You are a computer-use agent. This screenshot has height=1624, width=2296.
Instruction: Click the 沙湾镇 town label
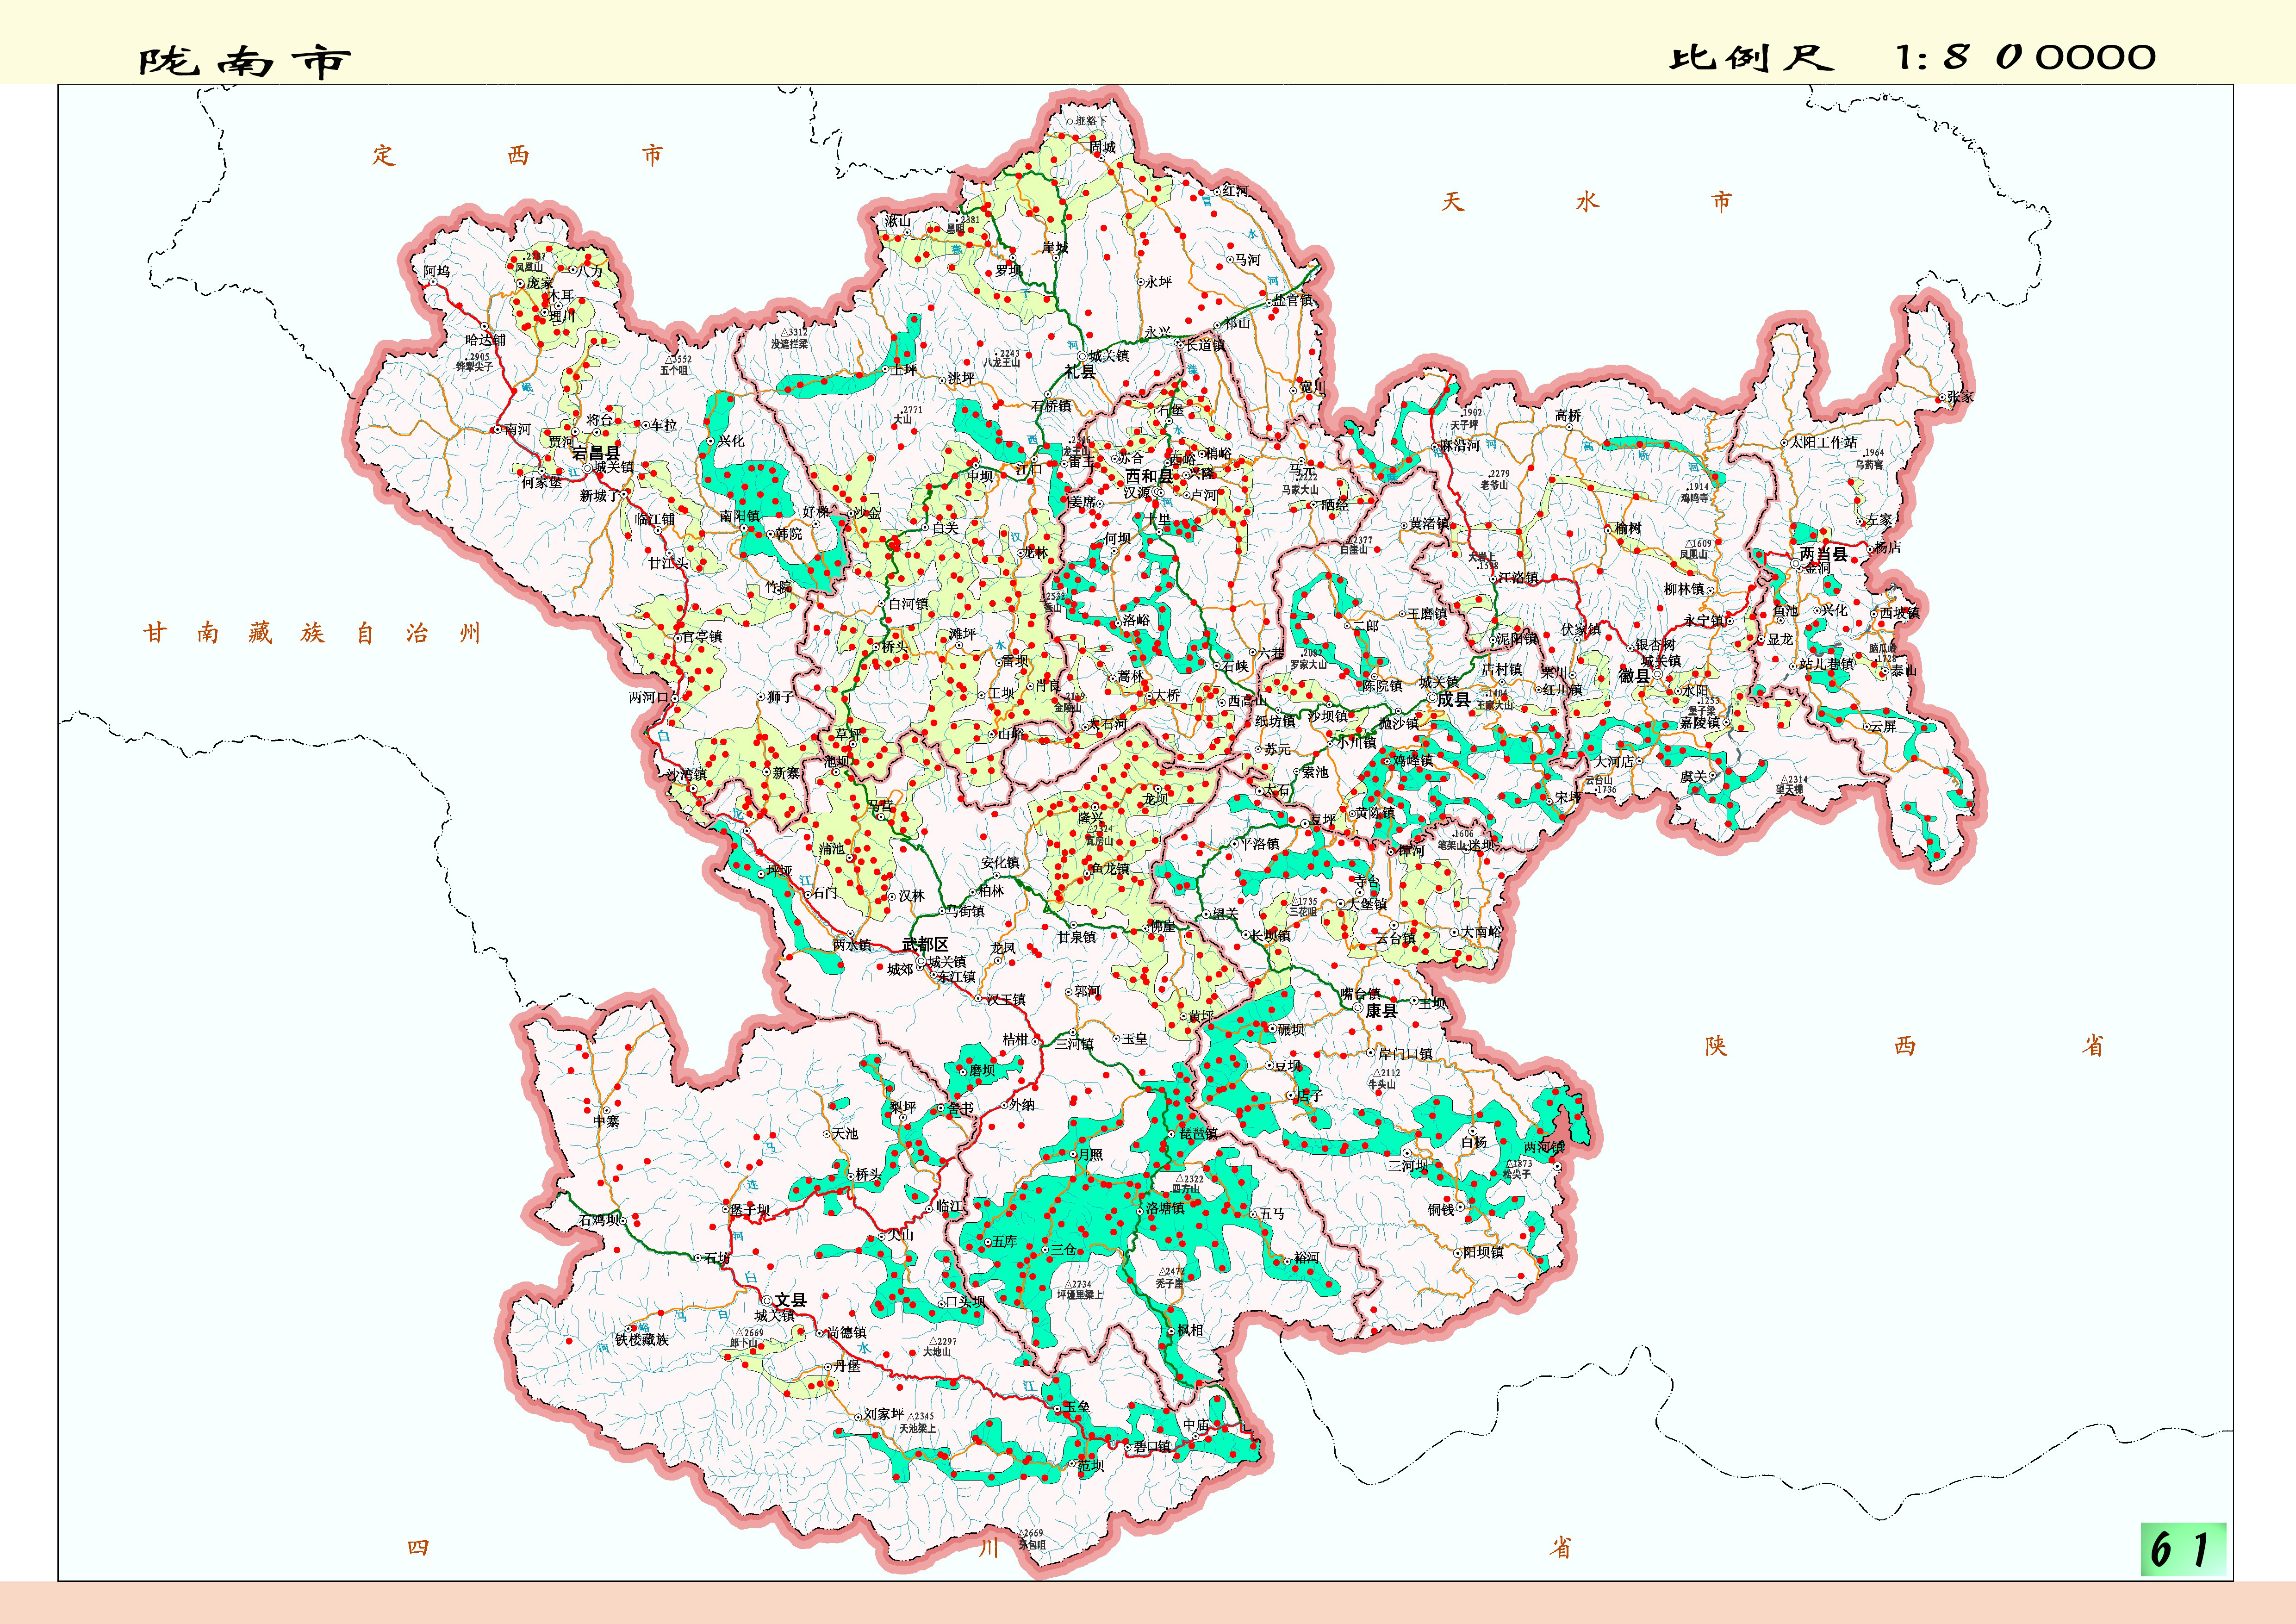click(686, 775)
